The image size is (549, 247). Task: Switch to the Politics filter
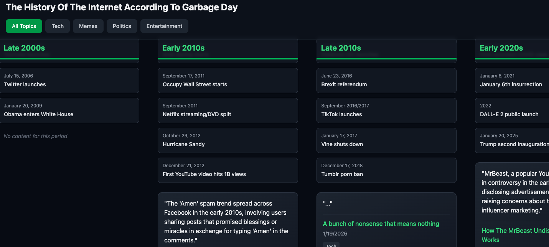tap(122, 26)
